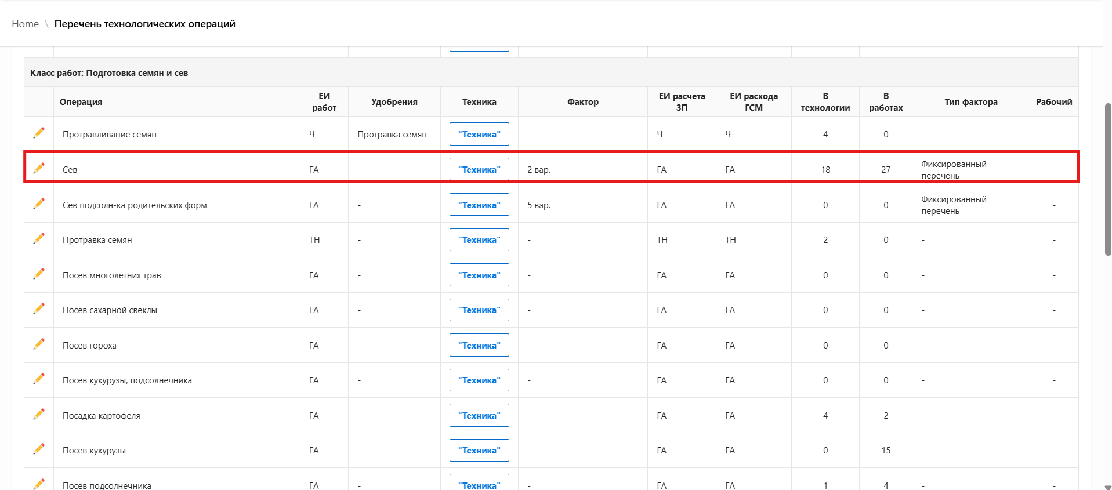Screen dimensions: 1112x490
Task: Edit Посев кукурузы, подсолнечника row
Action: pos(39,379)
